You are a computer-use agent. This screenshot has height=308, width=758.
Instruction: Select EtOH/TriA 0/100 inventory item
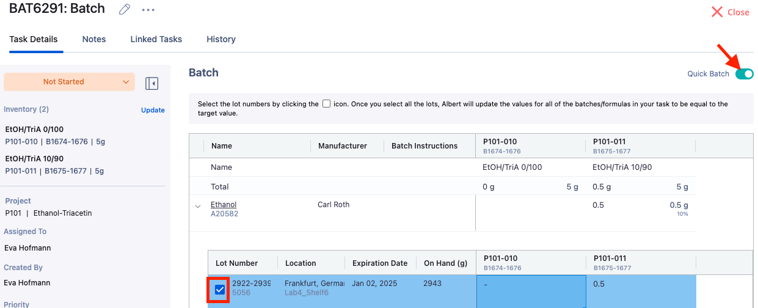click(34, 130)
